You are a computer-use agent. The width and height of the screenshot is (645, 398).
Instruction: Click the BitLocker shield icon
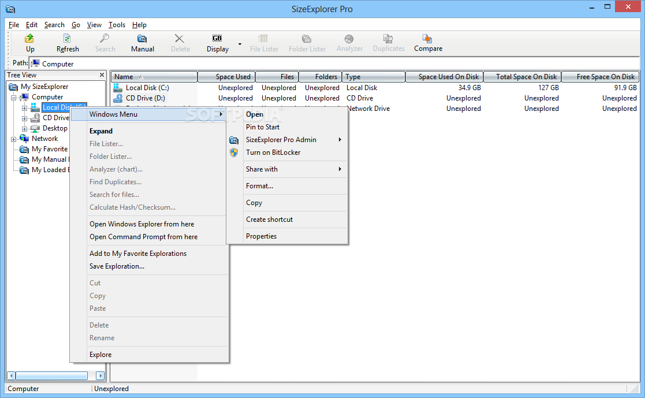coord(234,152)
